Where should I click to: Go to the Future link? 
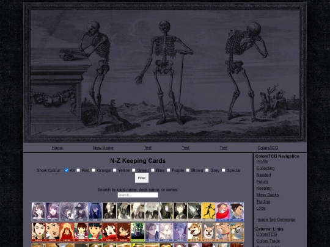coord(262,182)
